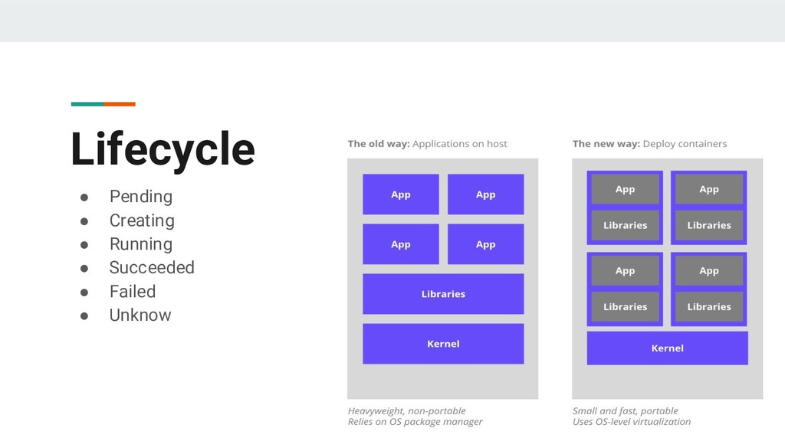
Task: Select the Pending bullet item
Action: (x=140, y=197)
